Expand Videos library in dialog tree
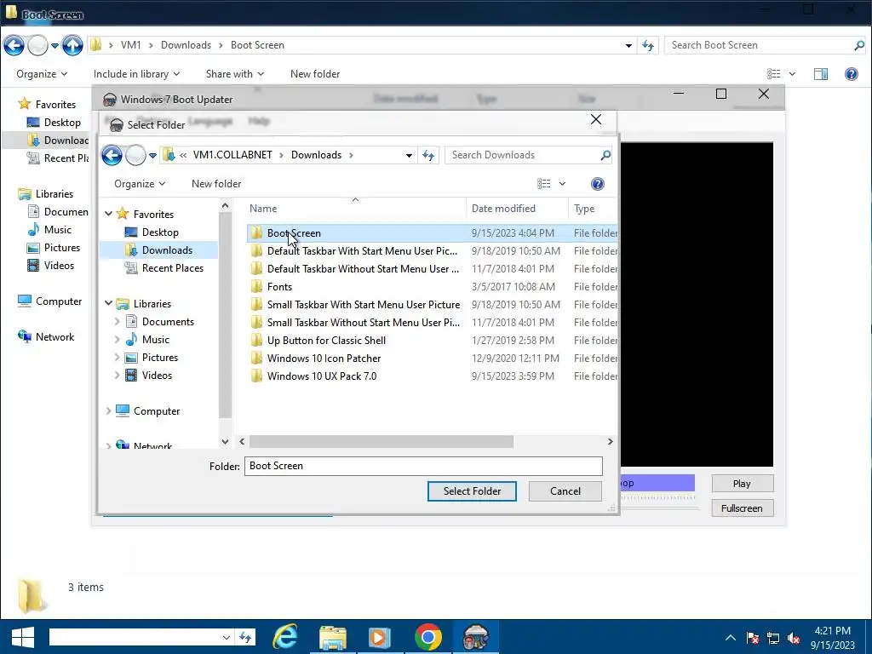This screenshot has height=654, width=872. (117, 376)
